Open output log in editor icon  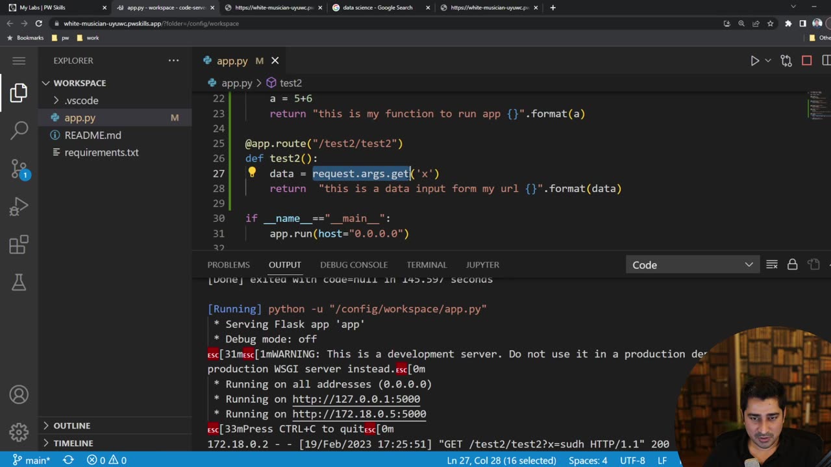point(813,265)
